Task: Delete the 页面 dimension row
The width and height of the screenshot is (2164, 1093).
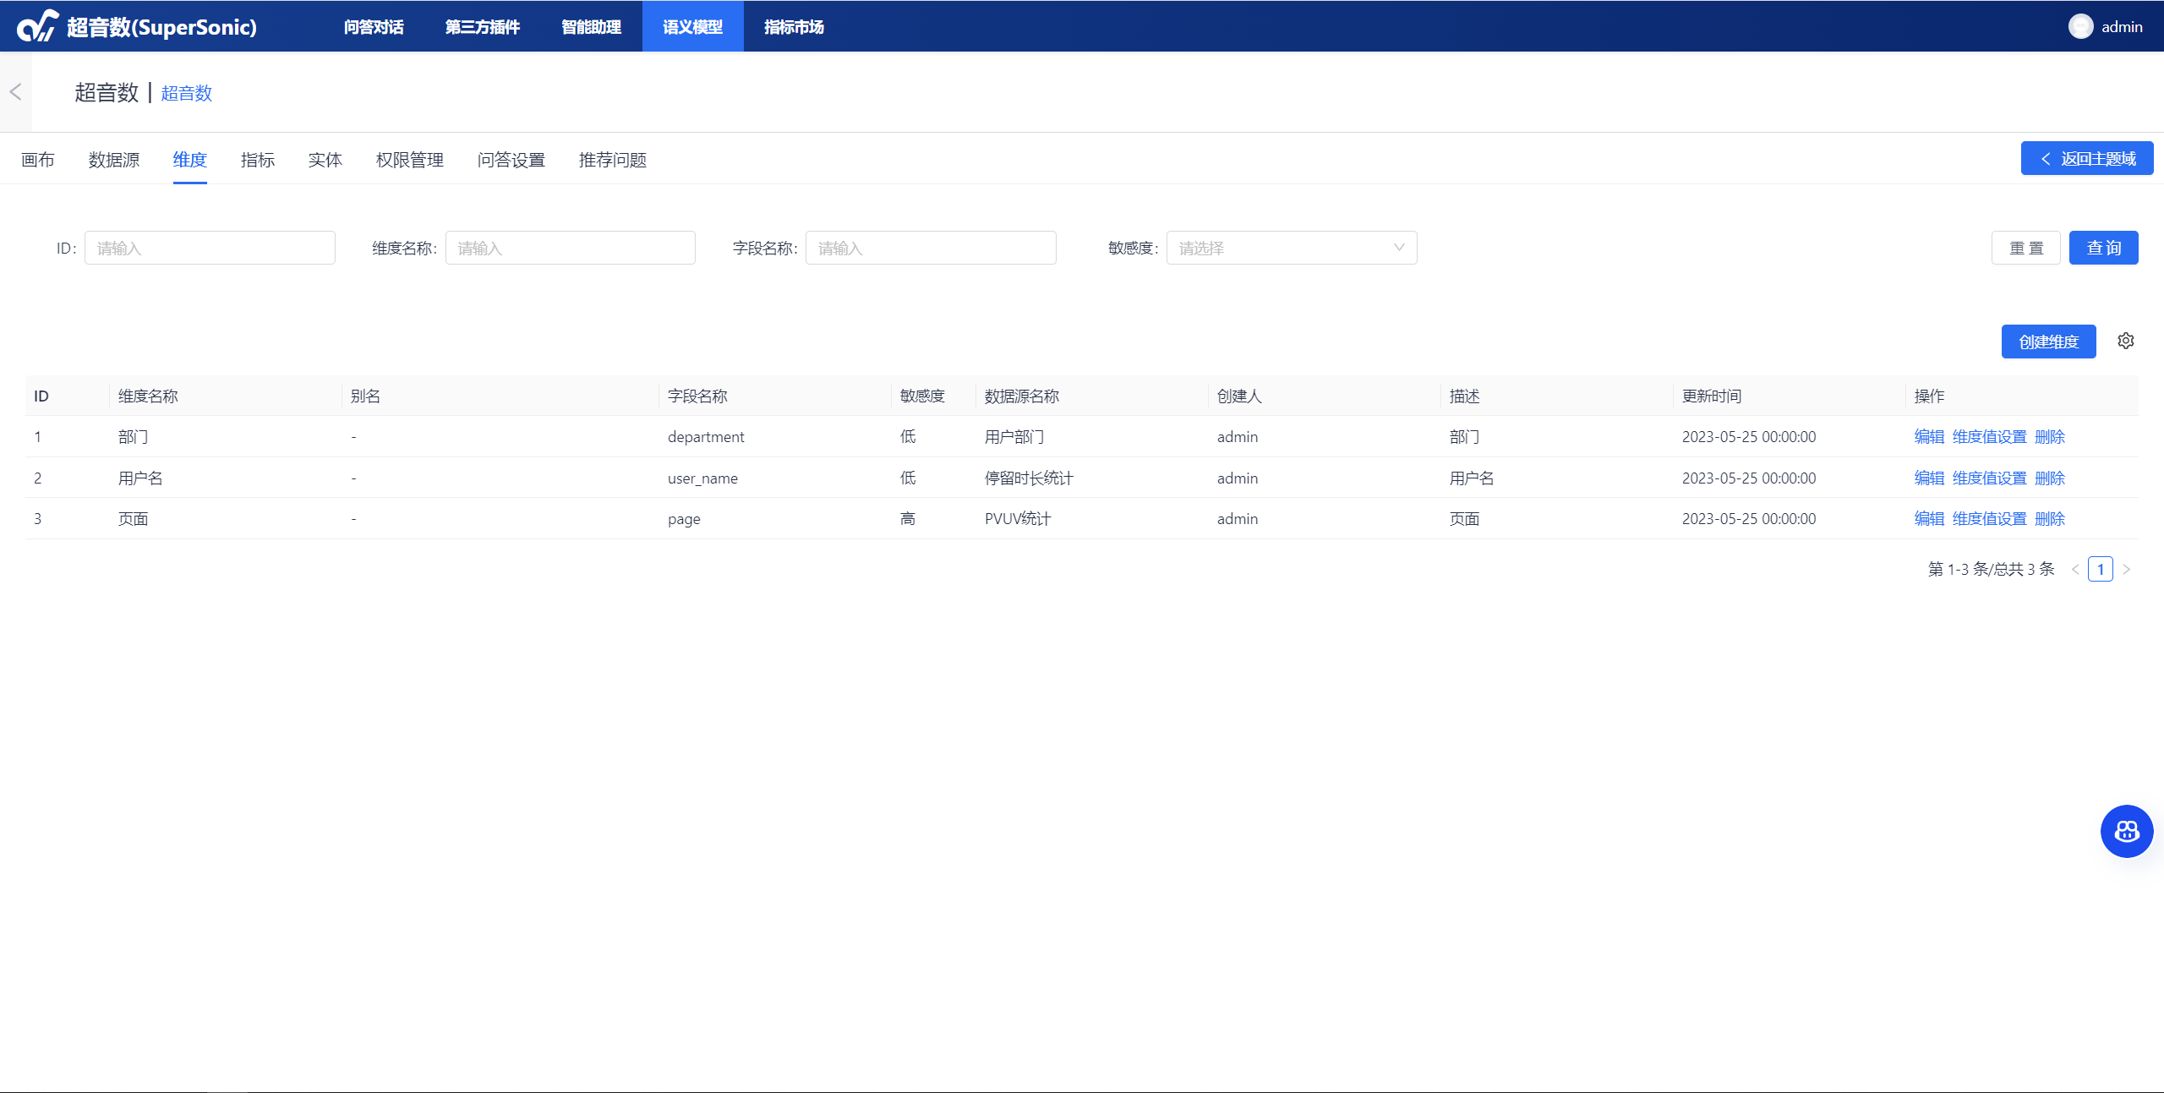Action: [2050, 519]
